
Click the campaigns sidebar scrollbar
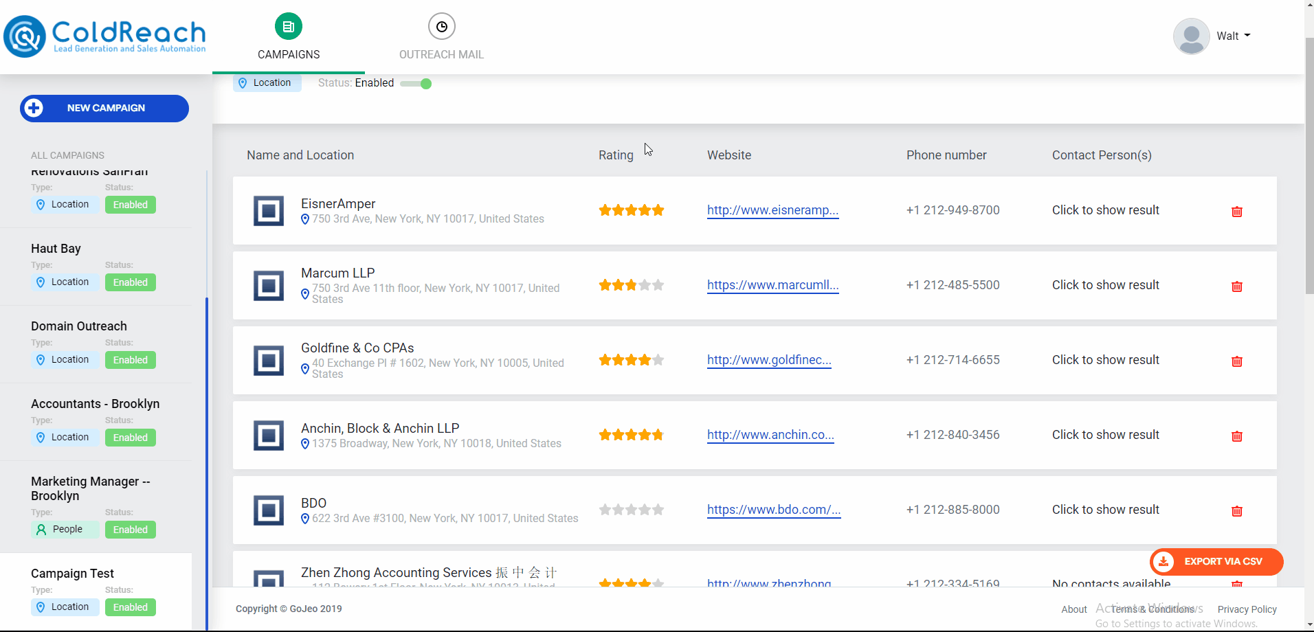207,464
